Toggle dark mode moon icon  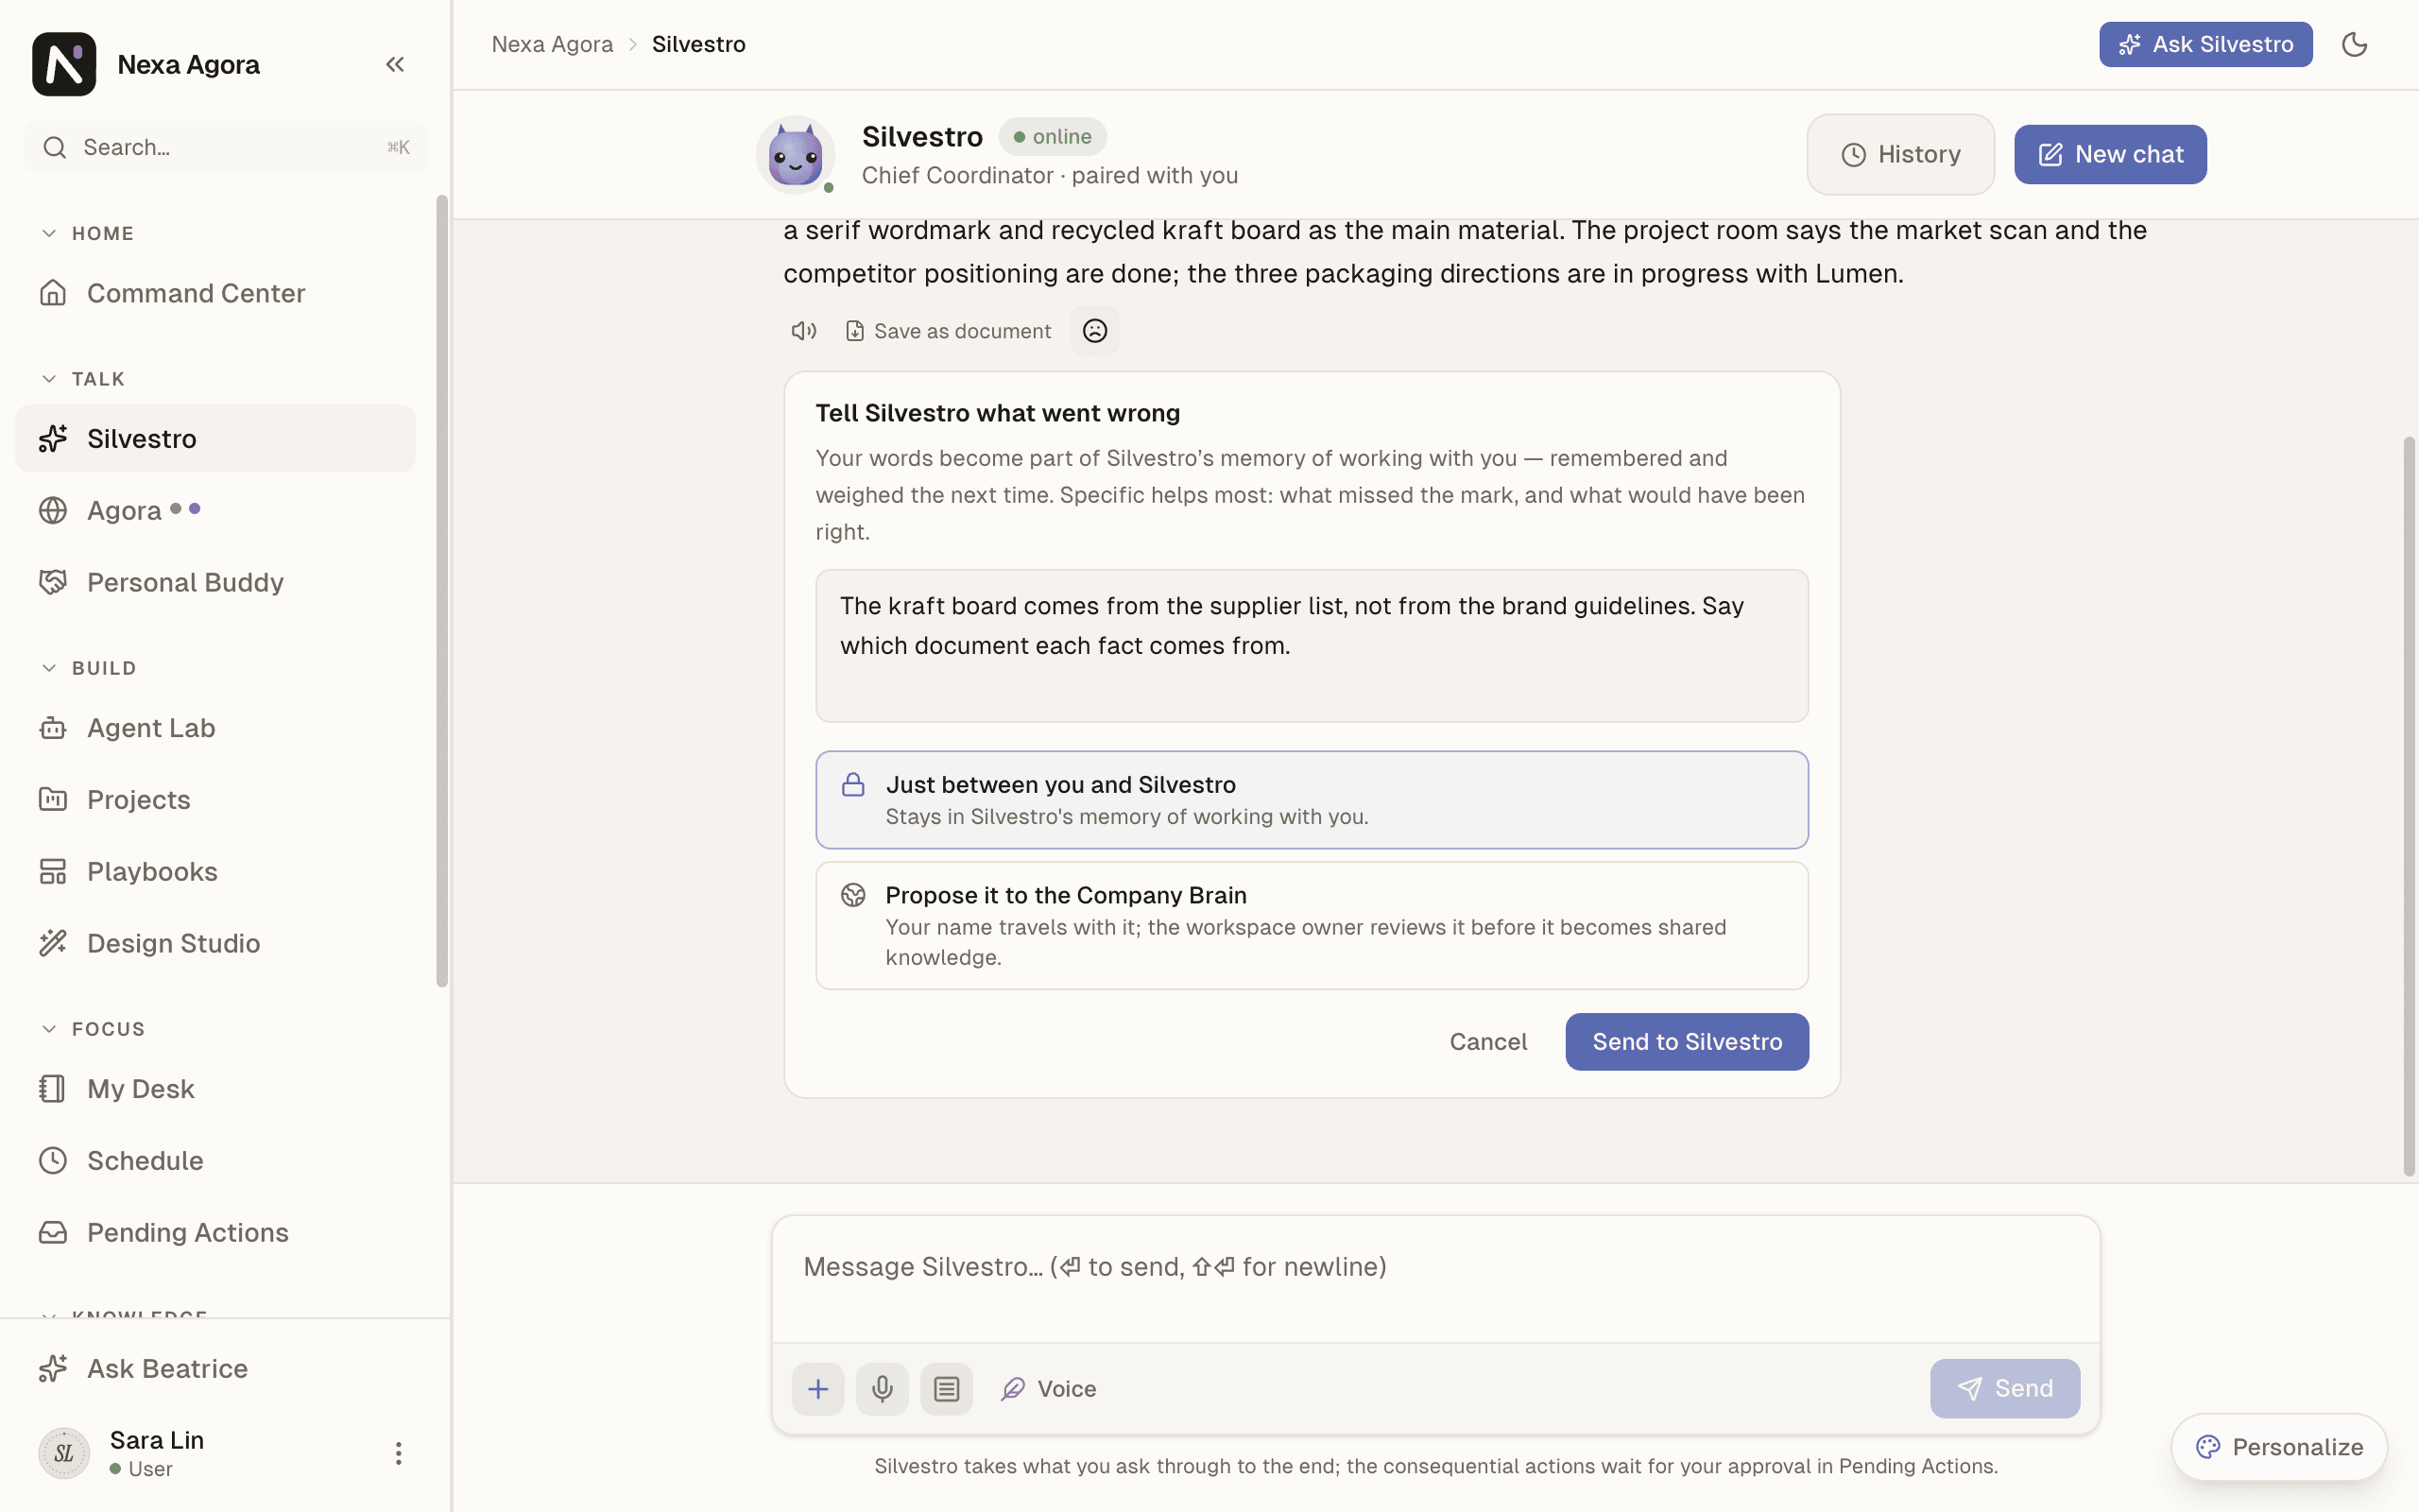[x=2355, y=44]
